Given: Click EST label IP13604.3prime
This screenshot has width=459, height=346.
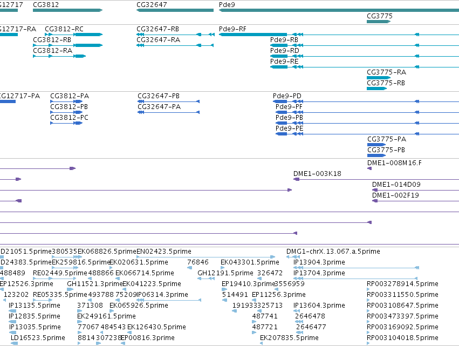Looking at the screenshot, I should pyautogui.click(x=319, y=306).
